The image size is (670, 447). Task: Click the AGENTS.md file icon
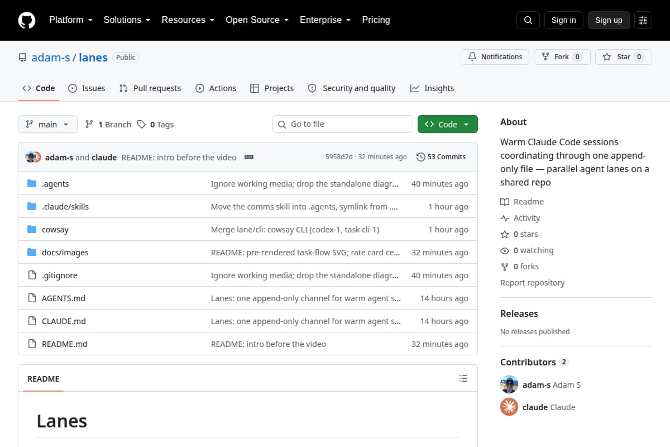[32, 298]
